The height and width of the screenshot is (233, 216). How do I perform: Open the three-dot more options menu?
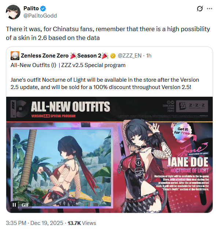[x=209, y=9]
